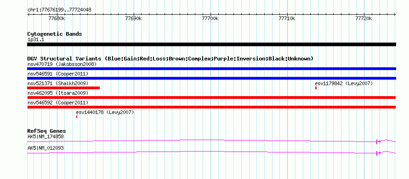Image resolution: width=409 pixels, height=179 pixels.
Task: Open nsv521371 (Shaikh2009) variant label
Action: (x=58, y=83)
